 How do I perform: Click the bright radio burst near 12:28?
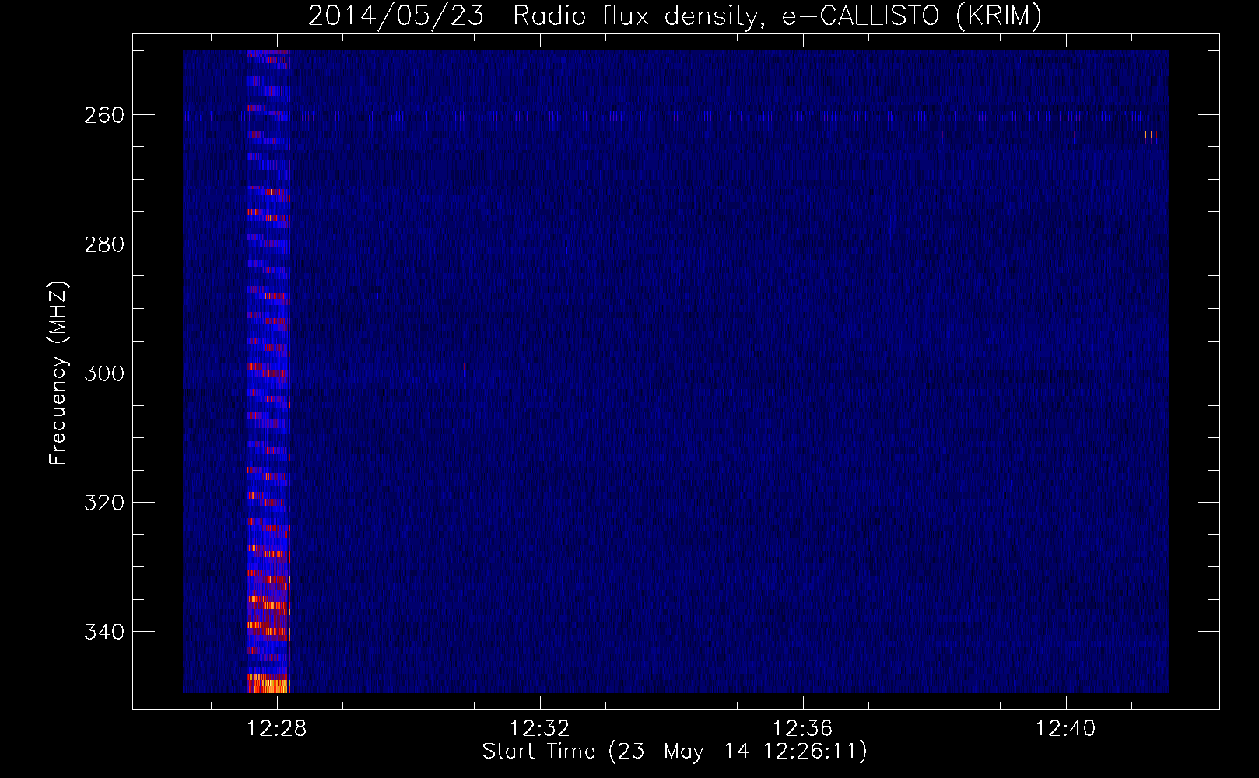(x=268, y=372)
